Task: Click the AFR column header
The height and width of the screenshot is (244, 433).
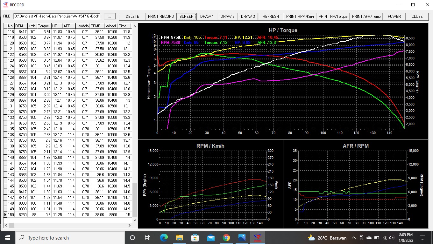Action: [69, 26]
